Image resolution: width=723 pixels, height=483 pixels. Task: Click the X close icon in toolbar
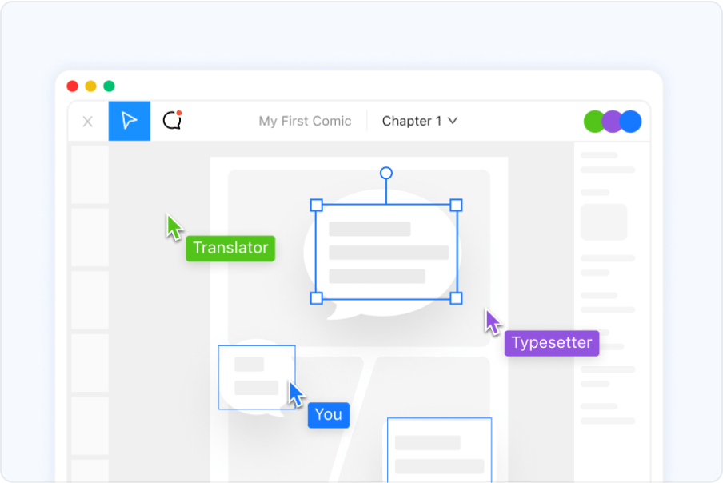coord(88,122)
